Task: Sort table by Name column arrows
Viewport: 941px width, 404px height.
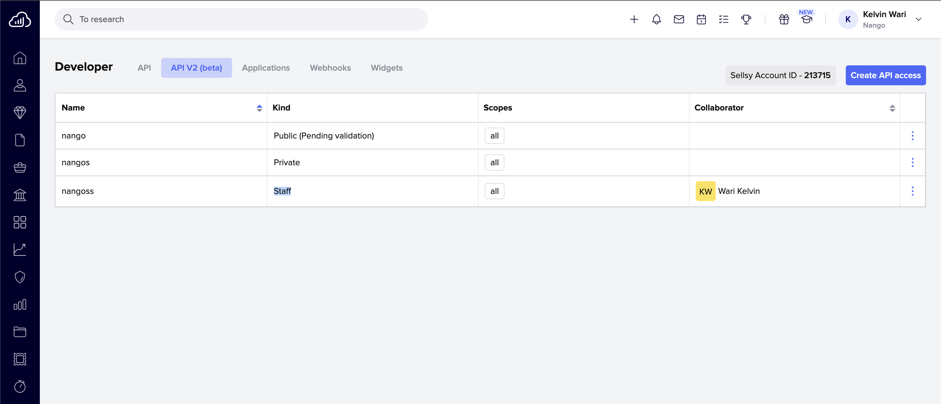Action: (x=259, y=108)
